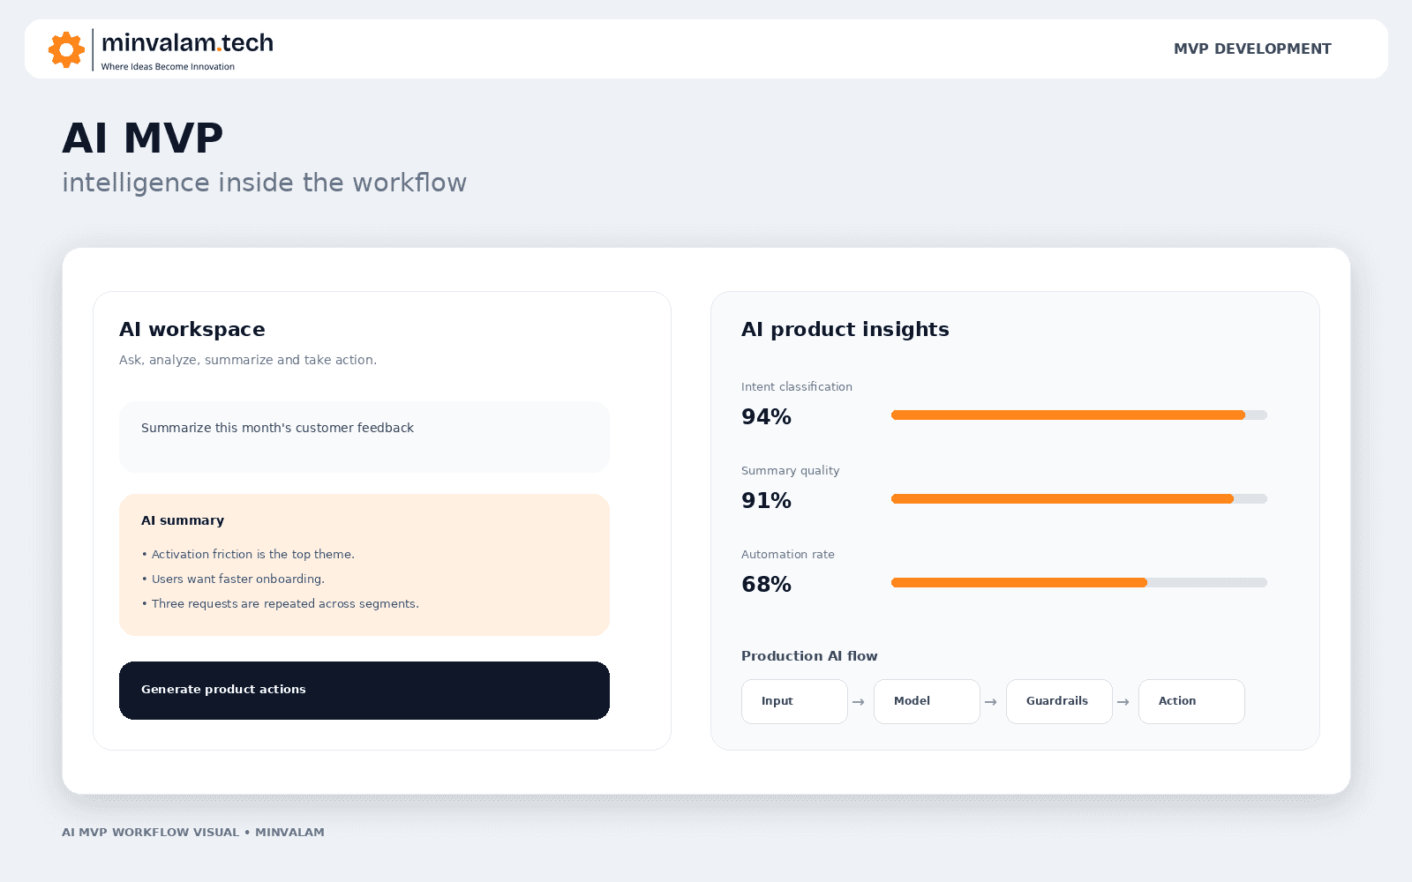Click the Generate product actions button
1412x882 pixels.
(x=364, y=691)
